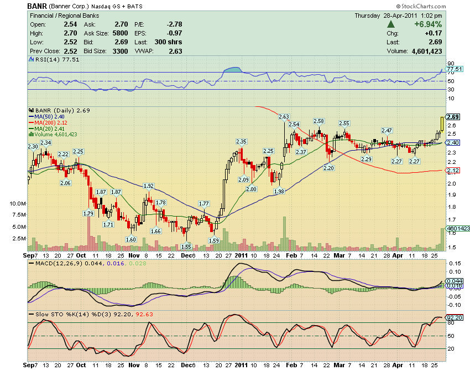
Task: Click the 1.59 low price label
Action: tap(214, 240)
